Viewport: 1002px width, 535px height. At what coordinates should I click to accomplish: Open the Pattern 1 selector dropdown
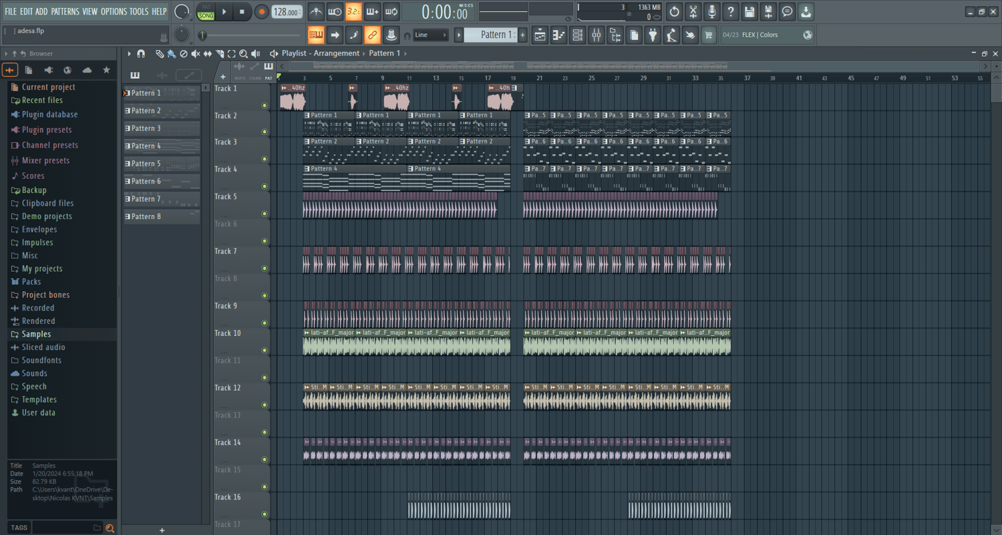pos(490,35)
